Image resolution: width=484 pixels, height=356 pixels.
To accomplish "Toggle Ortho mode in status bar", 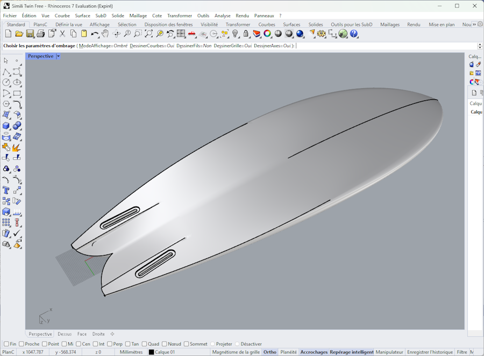I will click(270, 352).
